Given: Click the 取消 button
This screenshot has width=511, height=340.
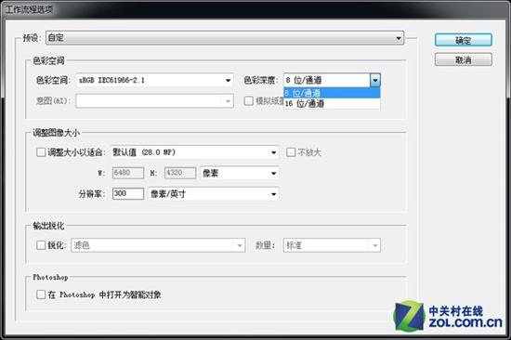Looking at the screenshot, I should [x=463, y=59].
